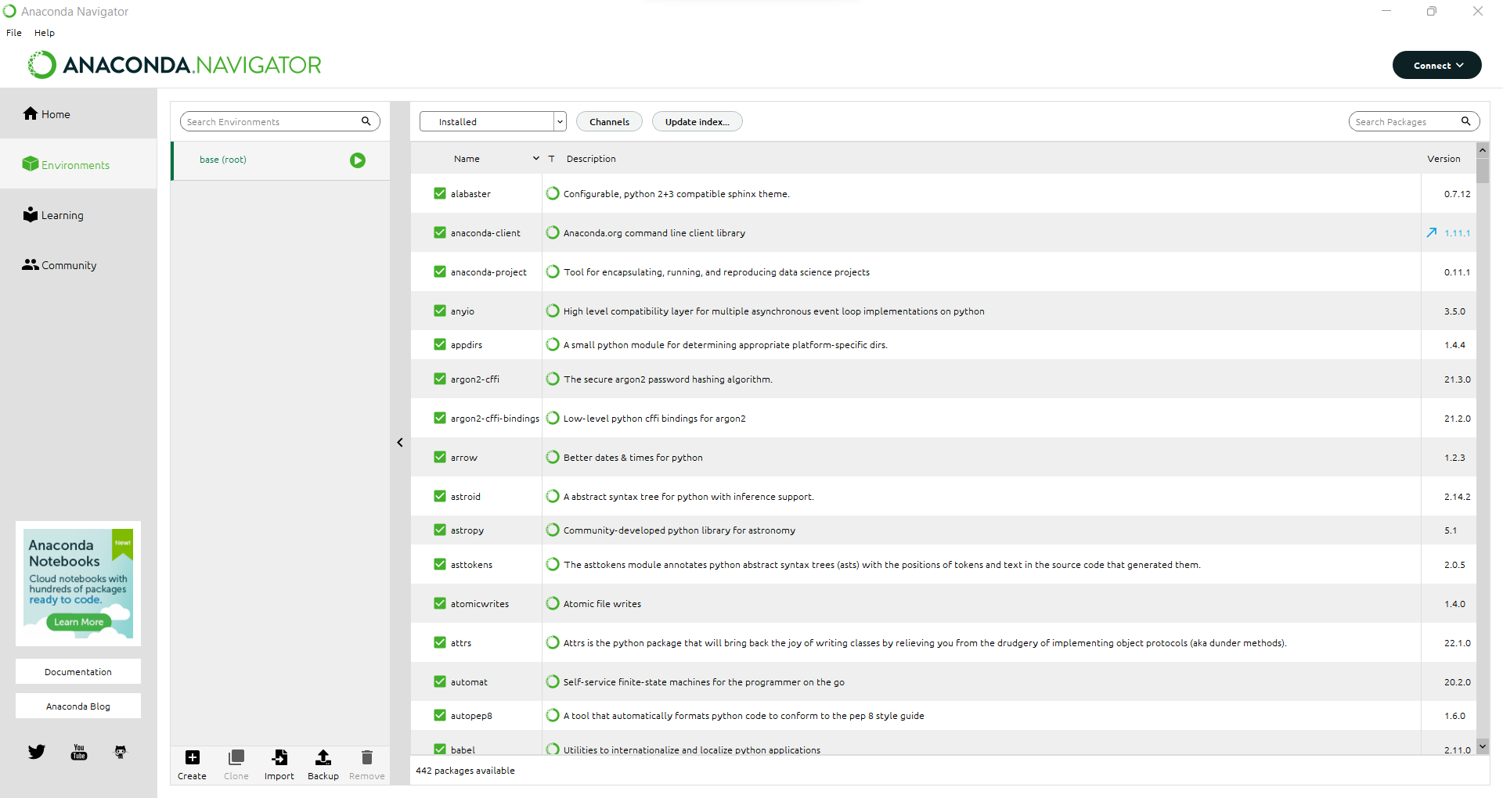
Task: Click the Channels button
Action: [609, 121]
